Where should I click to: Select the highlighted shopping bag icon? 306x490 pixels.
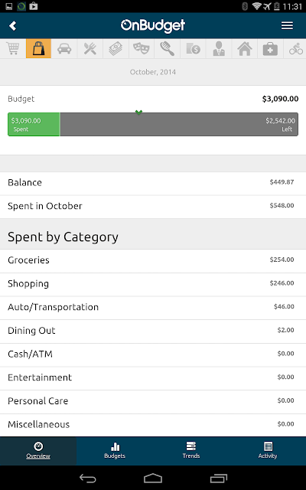pyautogui.click(x=38, y=49)
